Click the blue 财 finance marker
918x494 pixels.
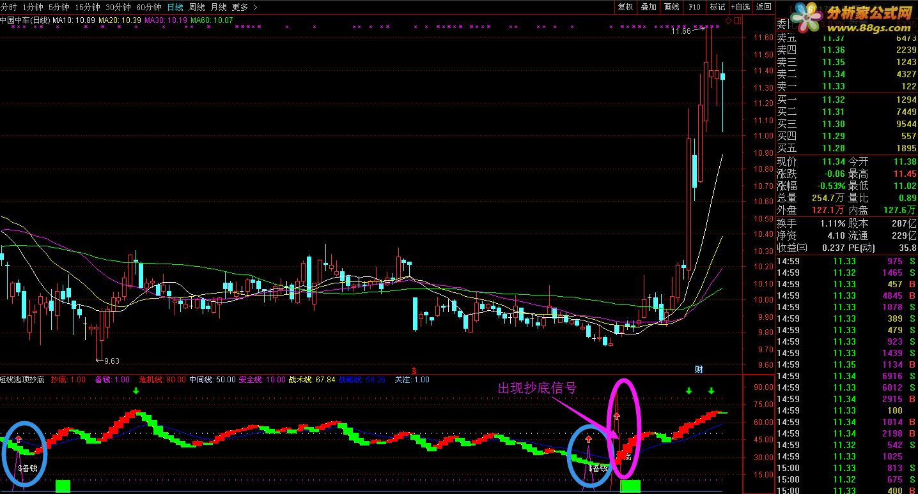[699, 370]
